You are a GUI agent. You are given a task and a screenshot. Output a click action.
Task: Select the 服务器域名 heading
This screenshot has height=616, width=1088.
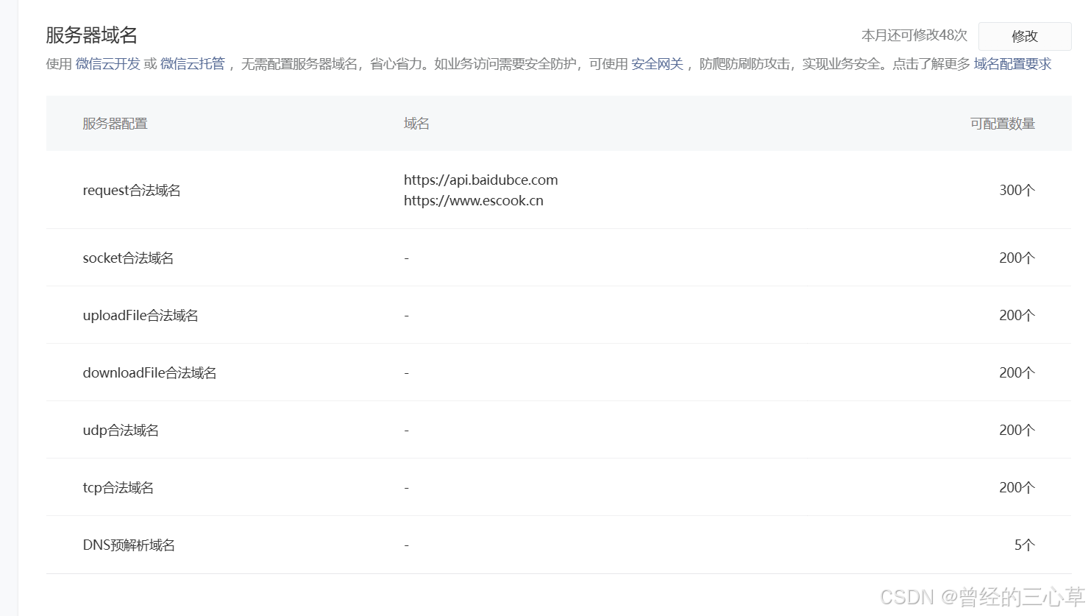91,35
